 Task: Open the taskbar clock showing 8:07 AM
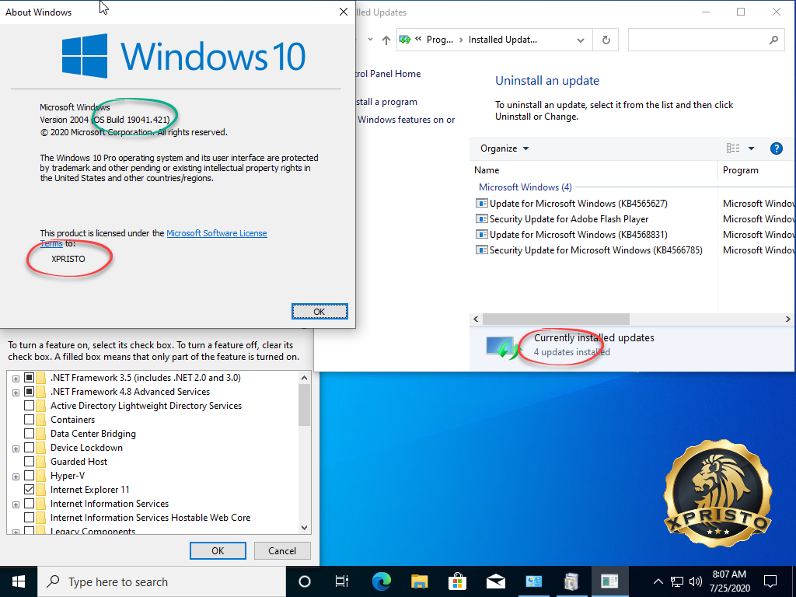tap(729, 581)
